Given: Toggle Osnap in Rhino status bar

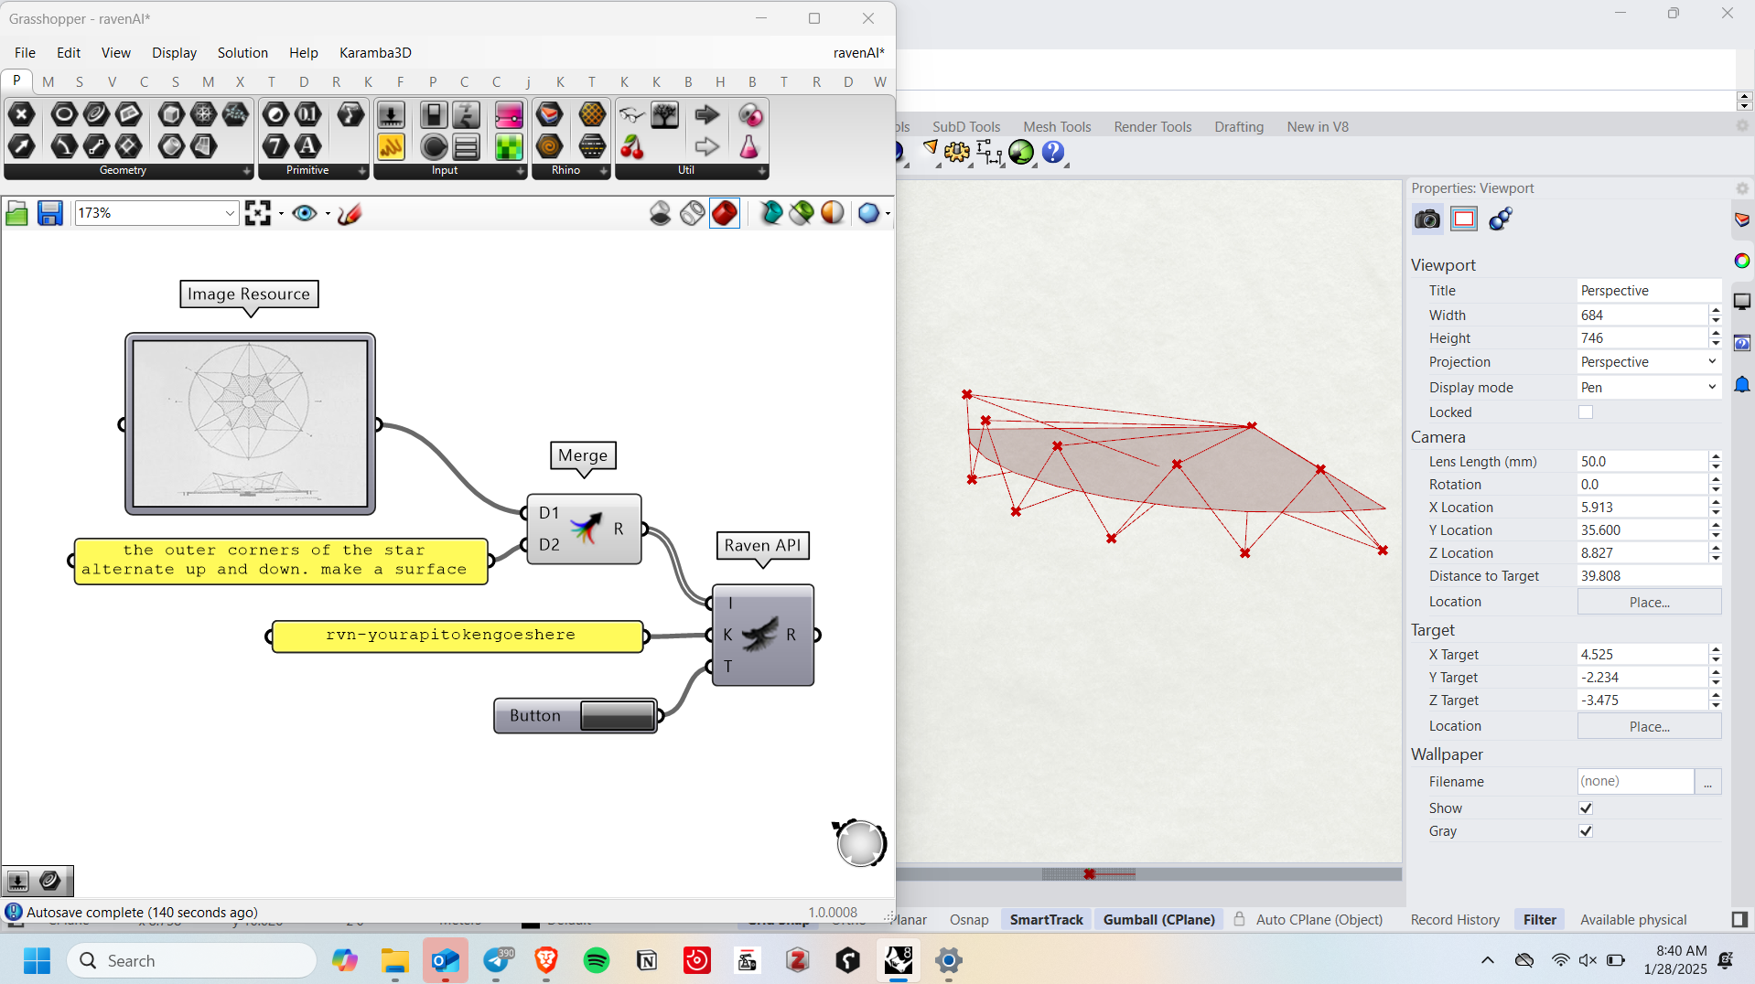Looking at the screenshot, I should (969, 919).
